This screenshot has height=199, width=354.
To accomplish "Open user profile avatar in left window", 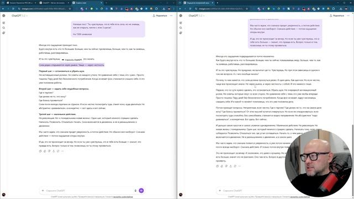I will point(4,195).
